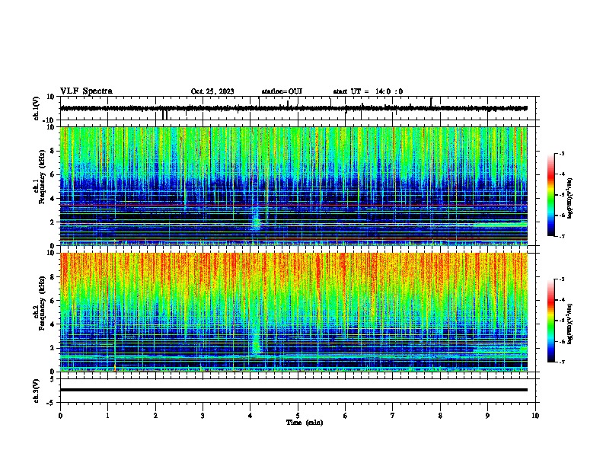
Task: Select the date label "Oct. 25, 2023"
Action: tap(212, 91)
